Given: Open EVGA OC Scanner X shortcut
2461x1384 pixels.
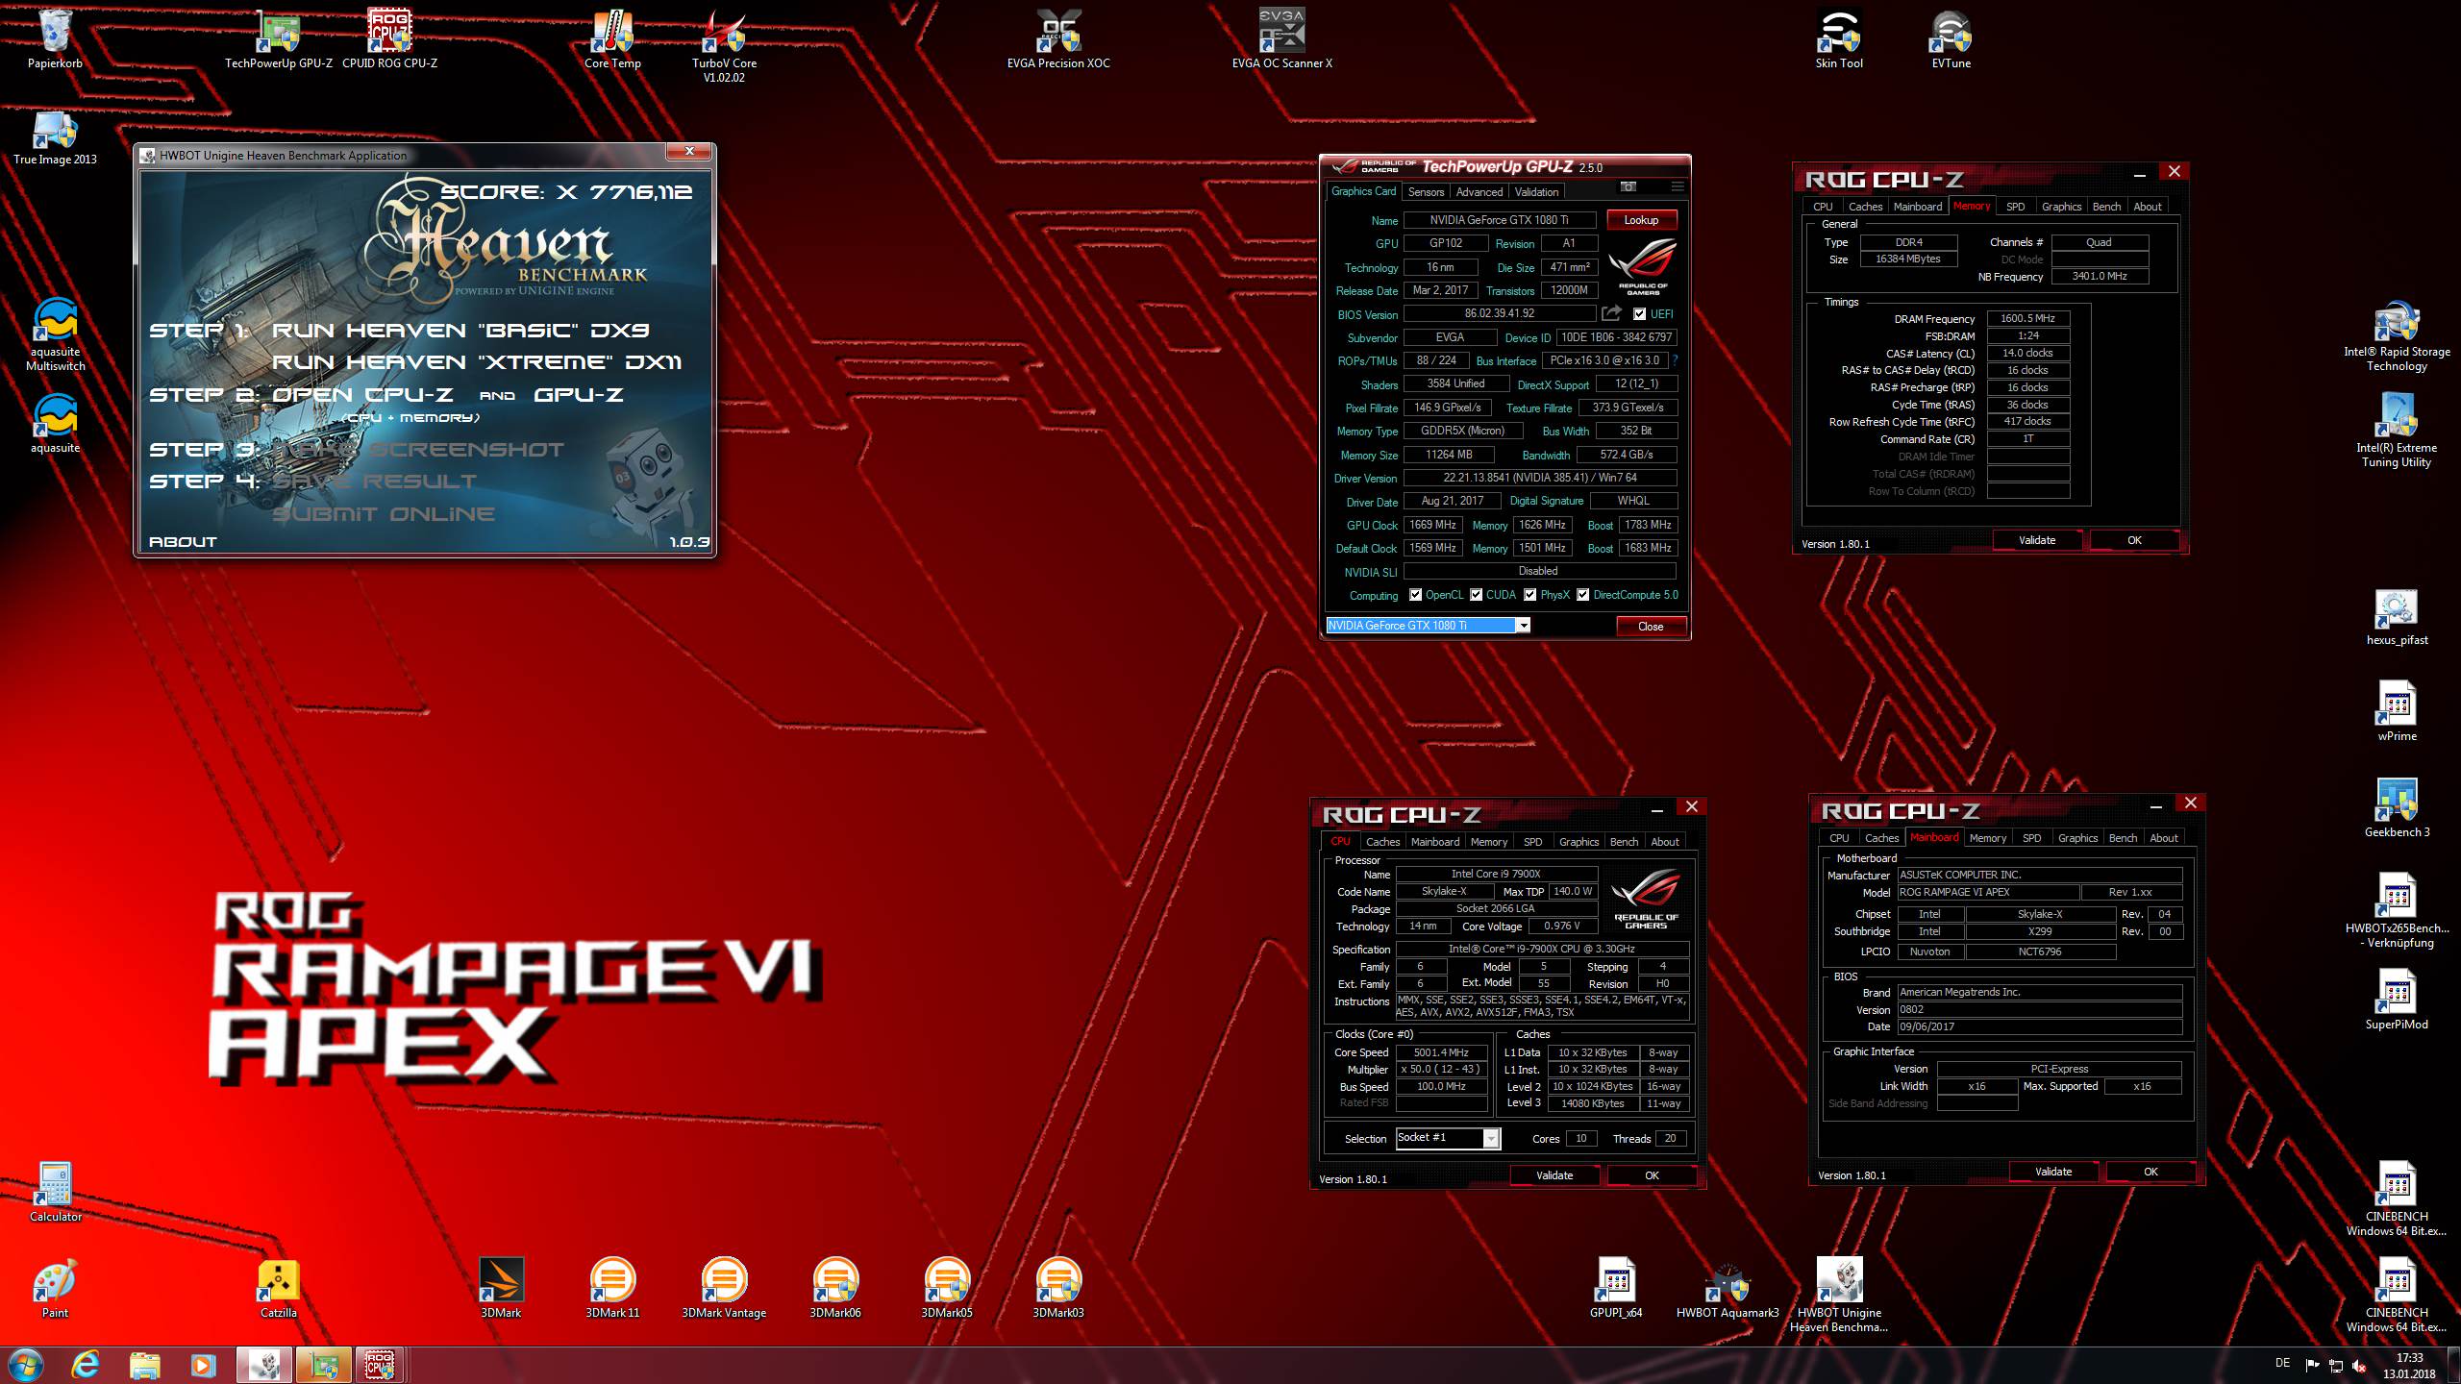Looking at the screenshot, I should 1281,39.
